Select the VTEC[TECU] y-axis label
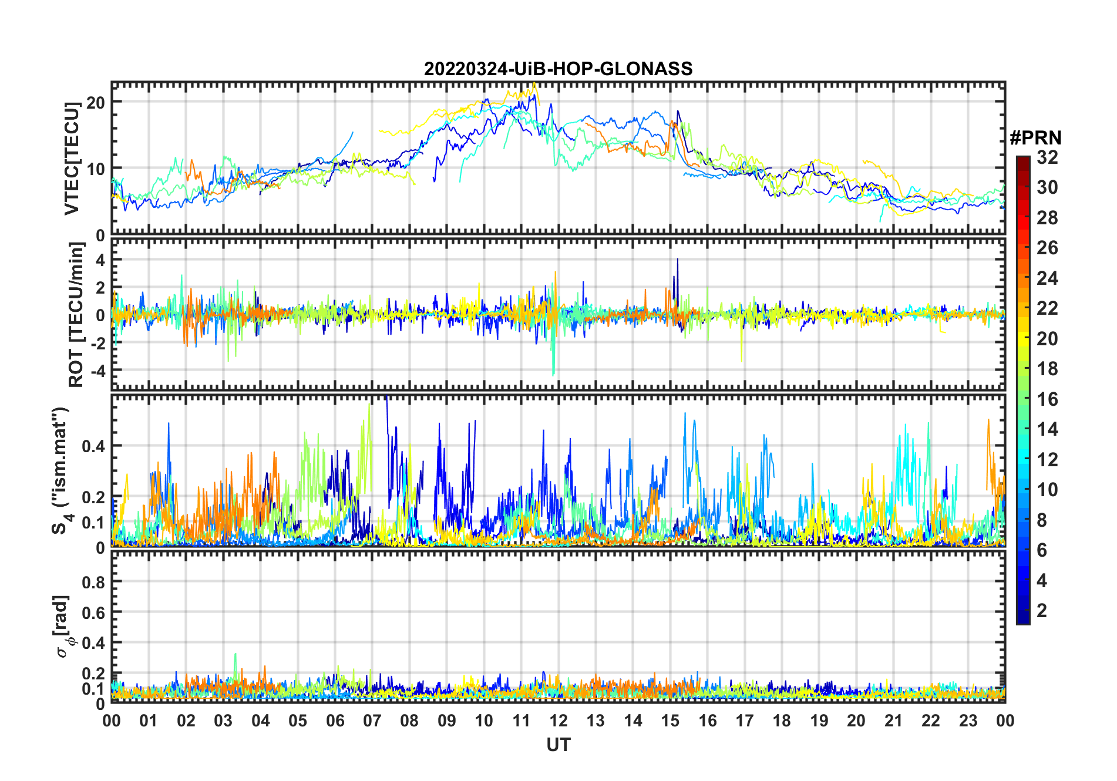Image resolution: width=1117 pixels, height=781 pixels. tap(72, 159)
